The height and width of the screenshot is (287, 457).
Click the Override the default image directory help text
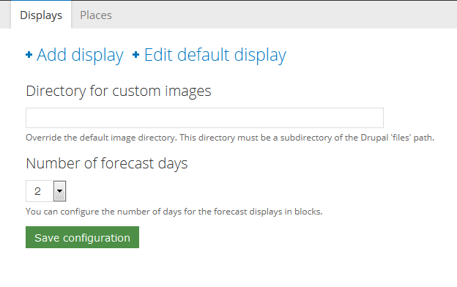[230, 138]
